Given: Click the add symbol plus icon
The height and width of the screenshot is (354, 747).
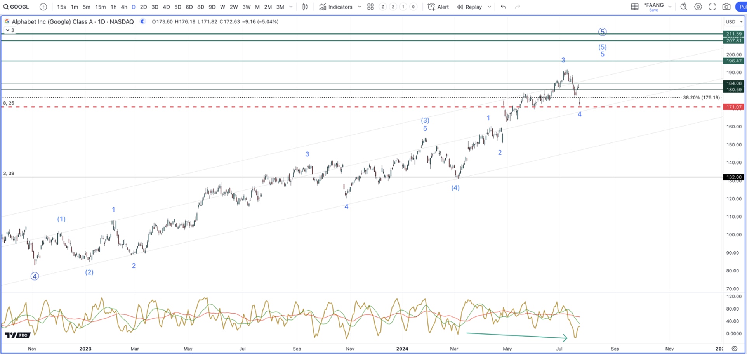Looking at the screenshot, I should coord(43,7).
